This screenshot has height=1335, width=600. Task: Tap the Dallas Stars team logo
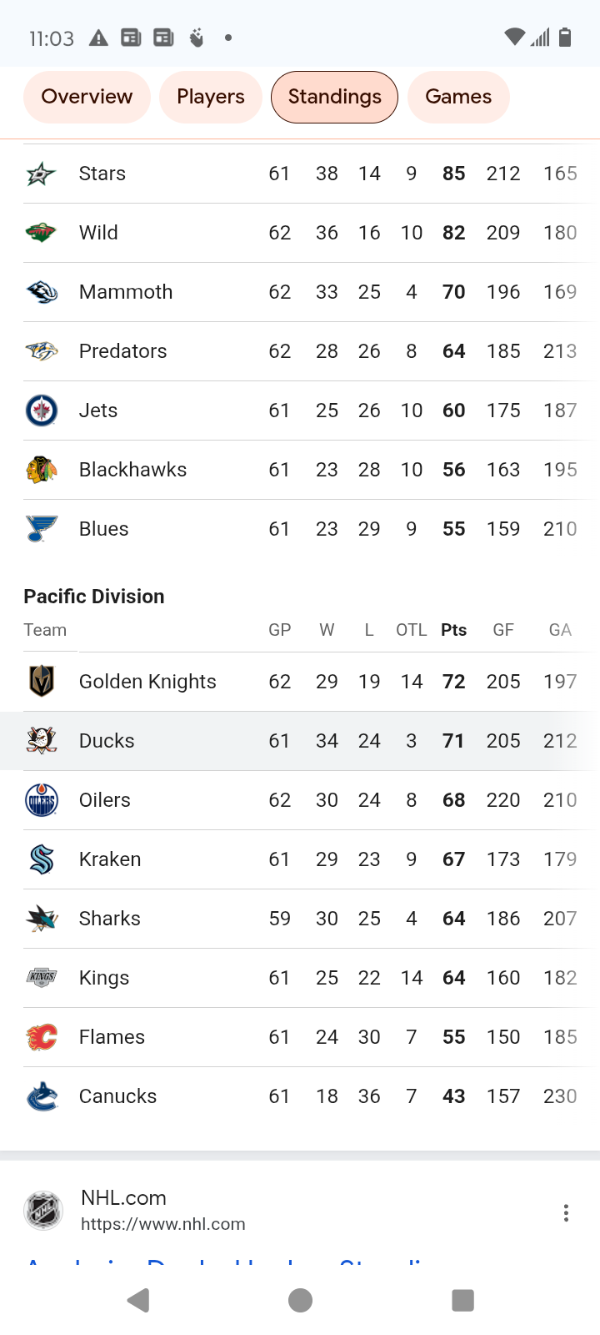pos(41,174)
